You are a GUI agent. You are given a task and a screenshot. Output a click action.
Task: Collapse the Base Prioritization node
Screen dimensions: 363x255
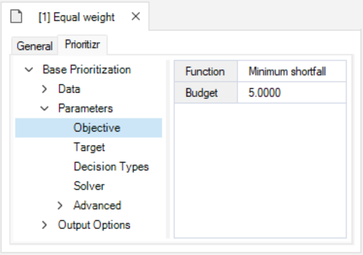pyautogui.click(x=29, y=69)
